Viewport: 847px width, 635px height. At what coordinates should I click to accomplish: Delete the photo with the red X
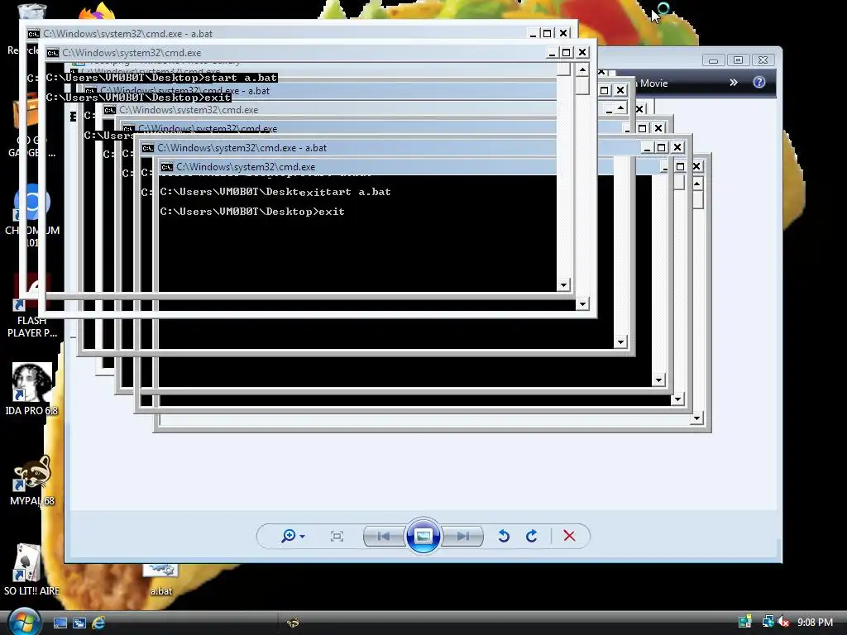[x=569, y=536]
